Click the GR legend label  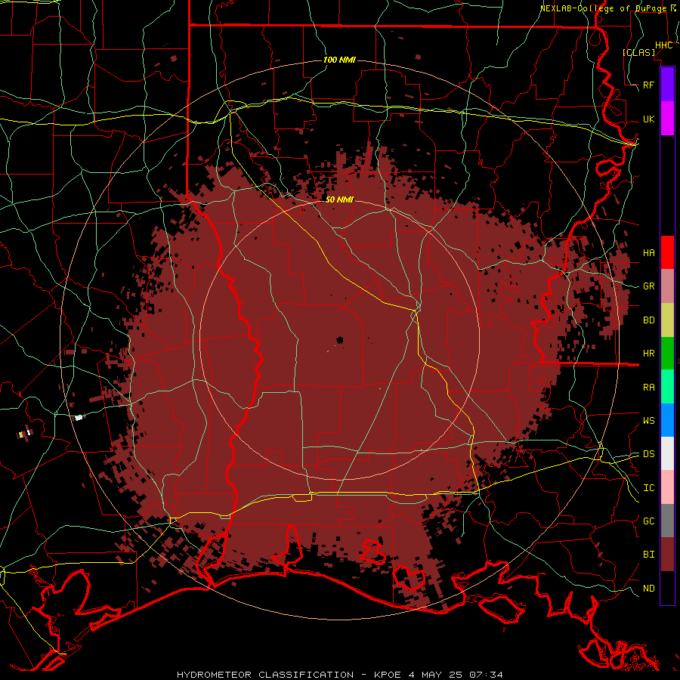tap(649, 286)
